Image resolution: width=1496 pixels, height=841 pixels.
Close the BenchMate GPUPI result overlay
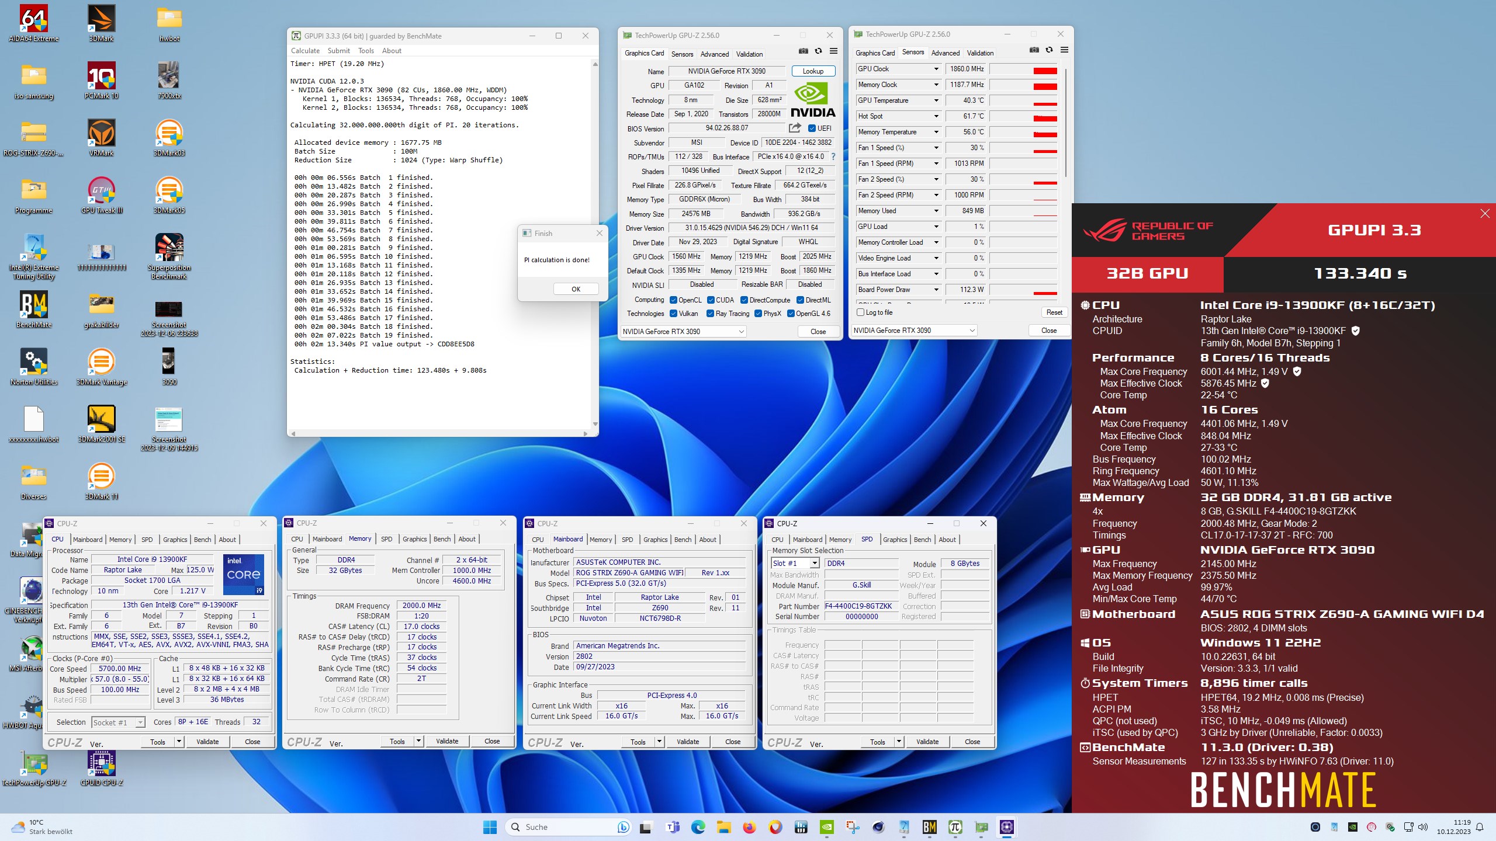tap(1485, 214)
